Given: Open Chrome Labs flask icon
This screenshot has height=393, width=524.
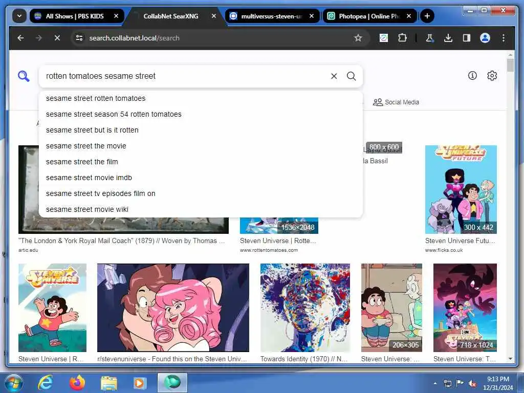Looking at the screenshot, I should click(429, 38).
